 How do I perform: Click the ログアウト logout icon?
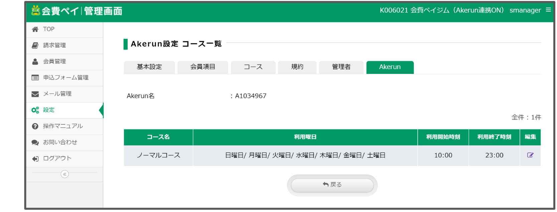(x=35, y=159)
